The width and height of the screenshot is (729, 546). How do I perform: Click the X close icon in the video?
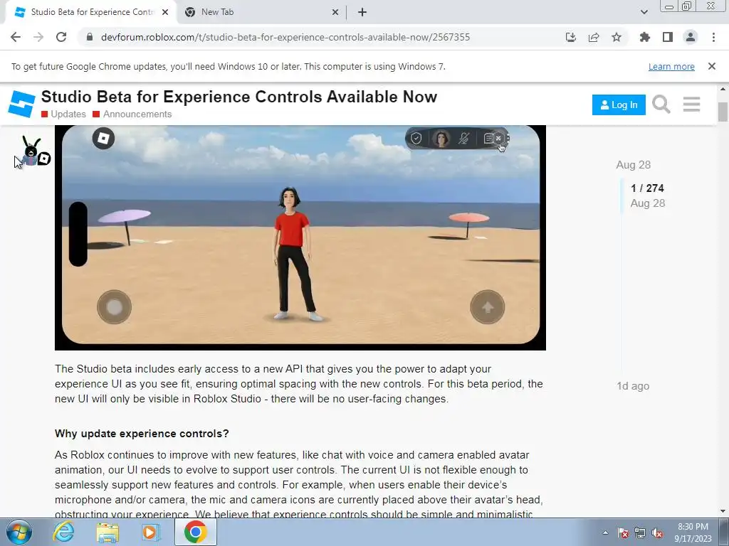pos(498,139)
